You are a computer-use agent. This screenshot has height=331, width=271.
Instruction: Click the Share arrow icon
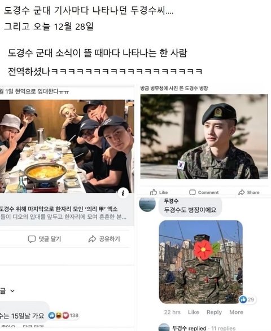(x=241, y=192)
